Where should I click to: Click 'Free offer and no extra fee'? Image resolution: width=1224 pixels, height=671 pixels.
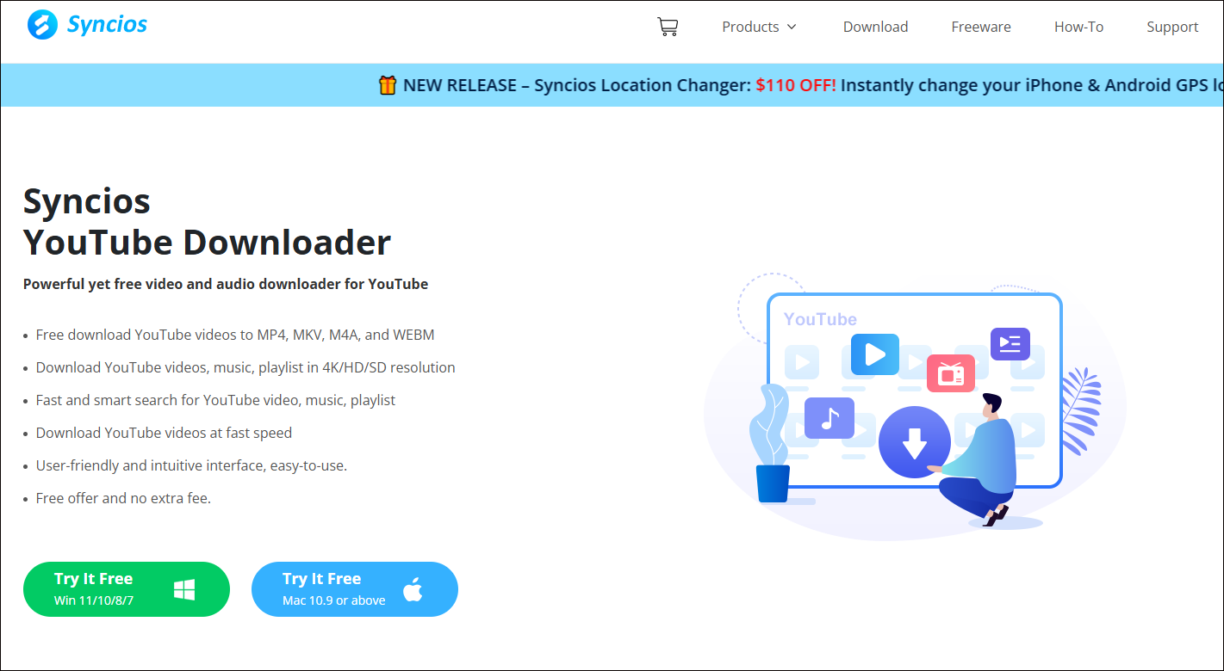pyautogui.click(x=123, y=498)
